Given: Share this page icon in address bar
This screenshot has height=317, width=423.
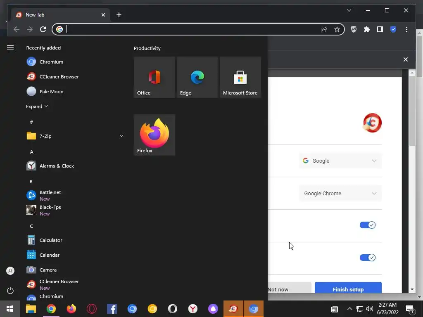Looking at the screenshot, I should 324,29.
